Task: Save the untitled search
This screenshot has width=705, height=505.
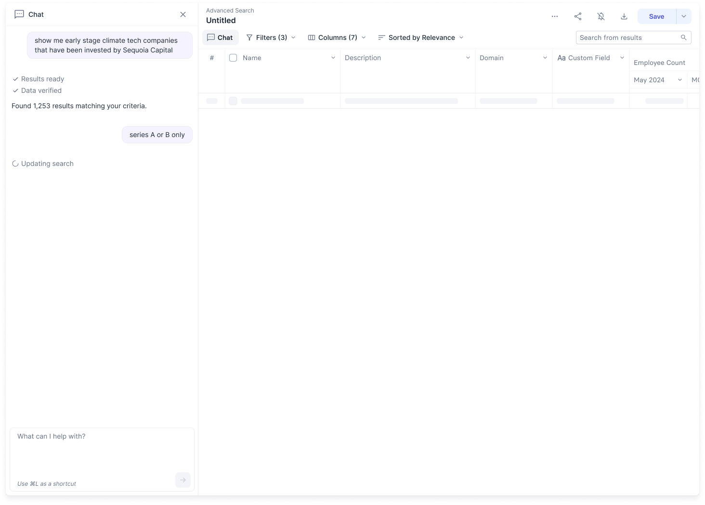Action: (656, 16)
